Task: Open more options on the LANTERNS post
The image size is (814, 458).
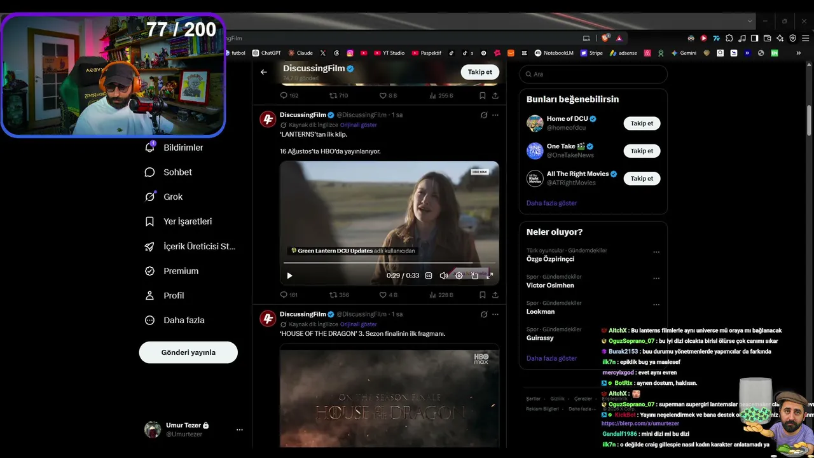Action: click(x=495, y=115)
